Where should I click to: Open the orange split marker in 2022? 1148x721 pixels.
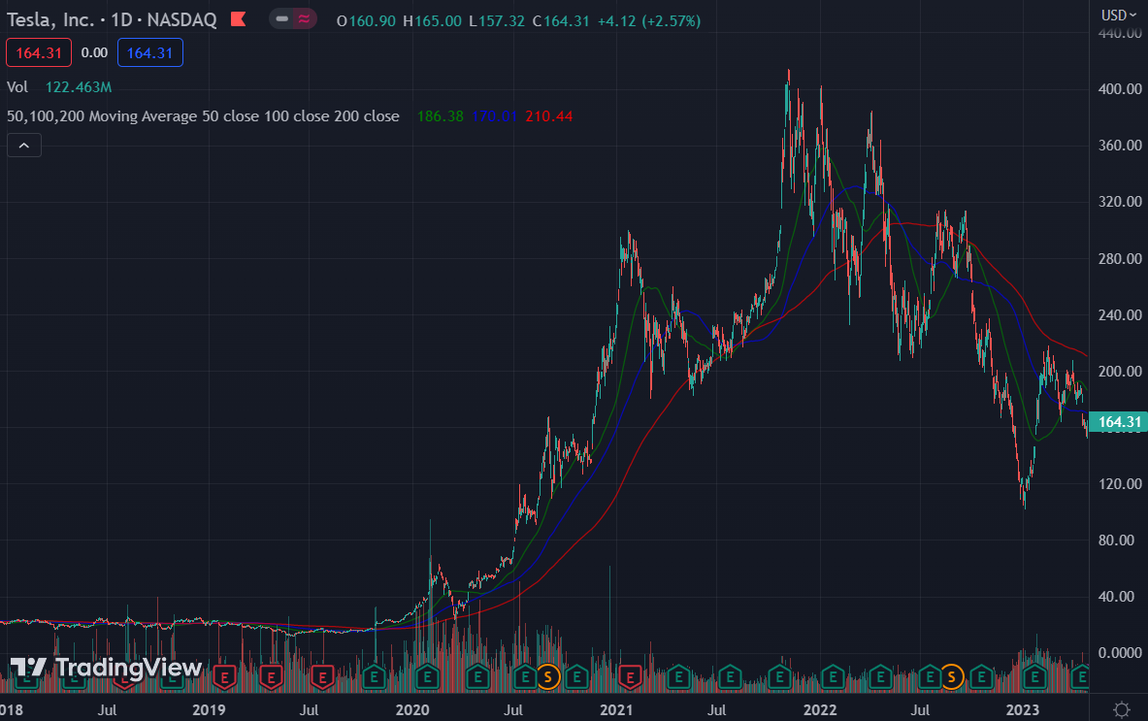pyautogui.click(x=951, y=677)
